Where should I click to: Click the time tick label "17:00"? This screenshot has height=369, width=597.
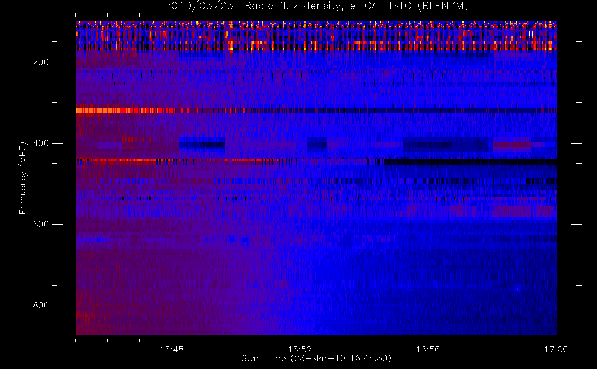[x=556, y=349]
